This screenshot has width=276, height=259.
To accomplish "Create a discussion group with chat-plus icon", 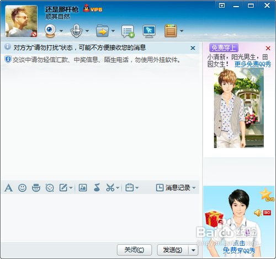I will point(128,31).
